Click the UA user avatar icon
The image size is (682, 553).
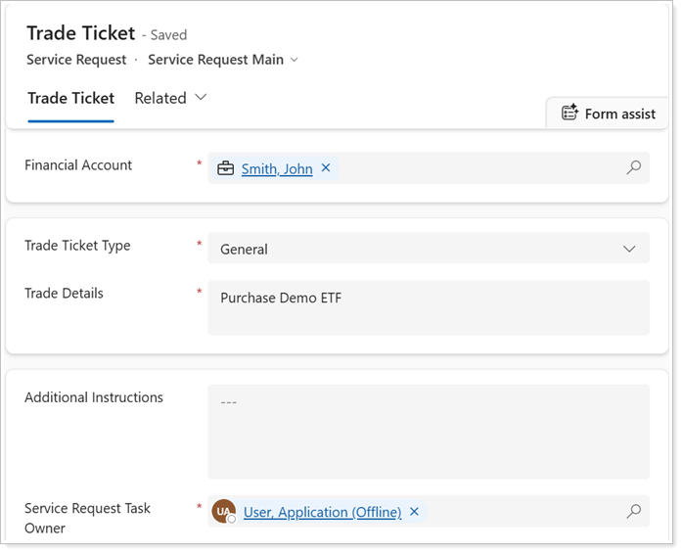(x=223, y=511)
